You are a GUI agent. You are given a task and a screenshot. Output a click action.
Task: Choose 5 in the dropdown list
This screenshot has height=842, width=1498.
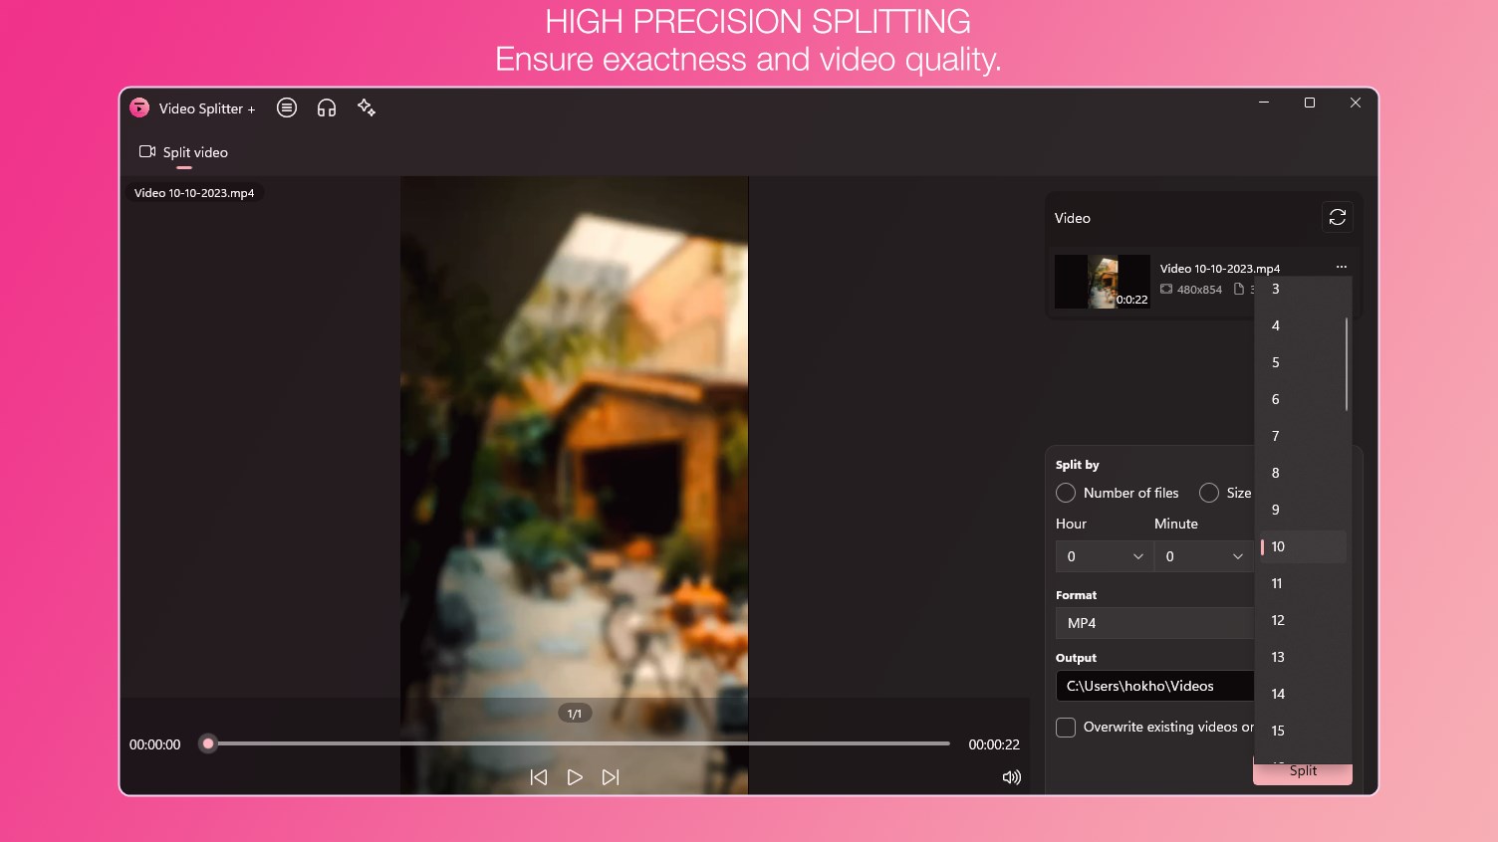[1303, 362]
